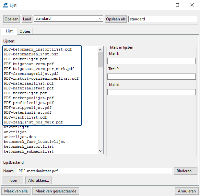Select betonmerk_fase_locatielijst in list
The width and height of the screenshot is (200, 196).
34,142
